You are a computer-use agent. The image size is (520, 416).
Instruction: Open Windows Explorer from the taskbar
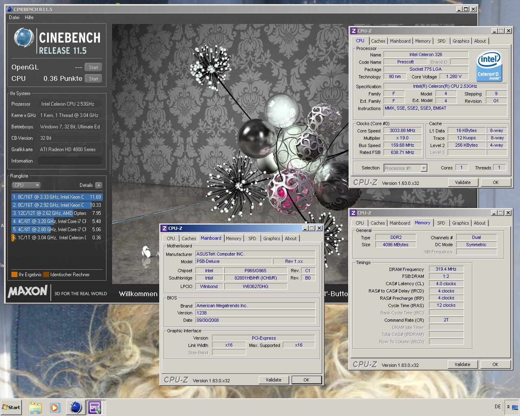tap(35, 407)
